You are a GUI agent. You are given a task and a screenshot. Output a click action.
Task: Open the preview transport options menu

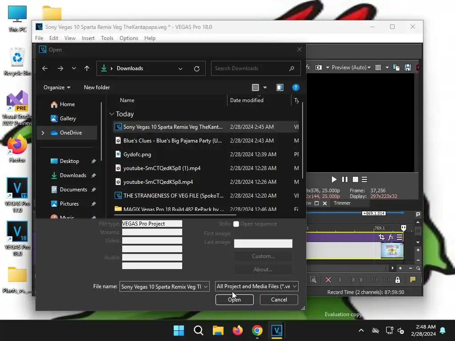click(364, 179)
